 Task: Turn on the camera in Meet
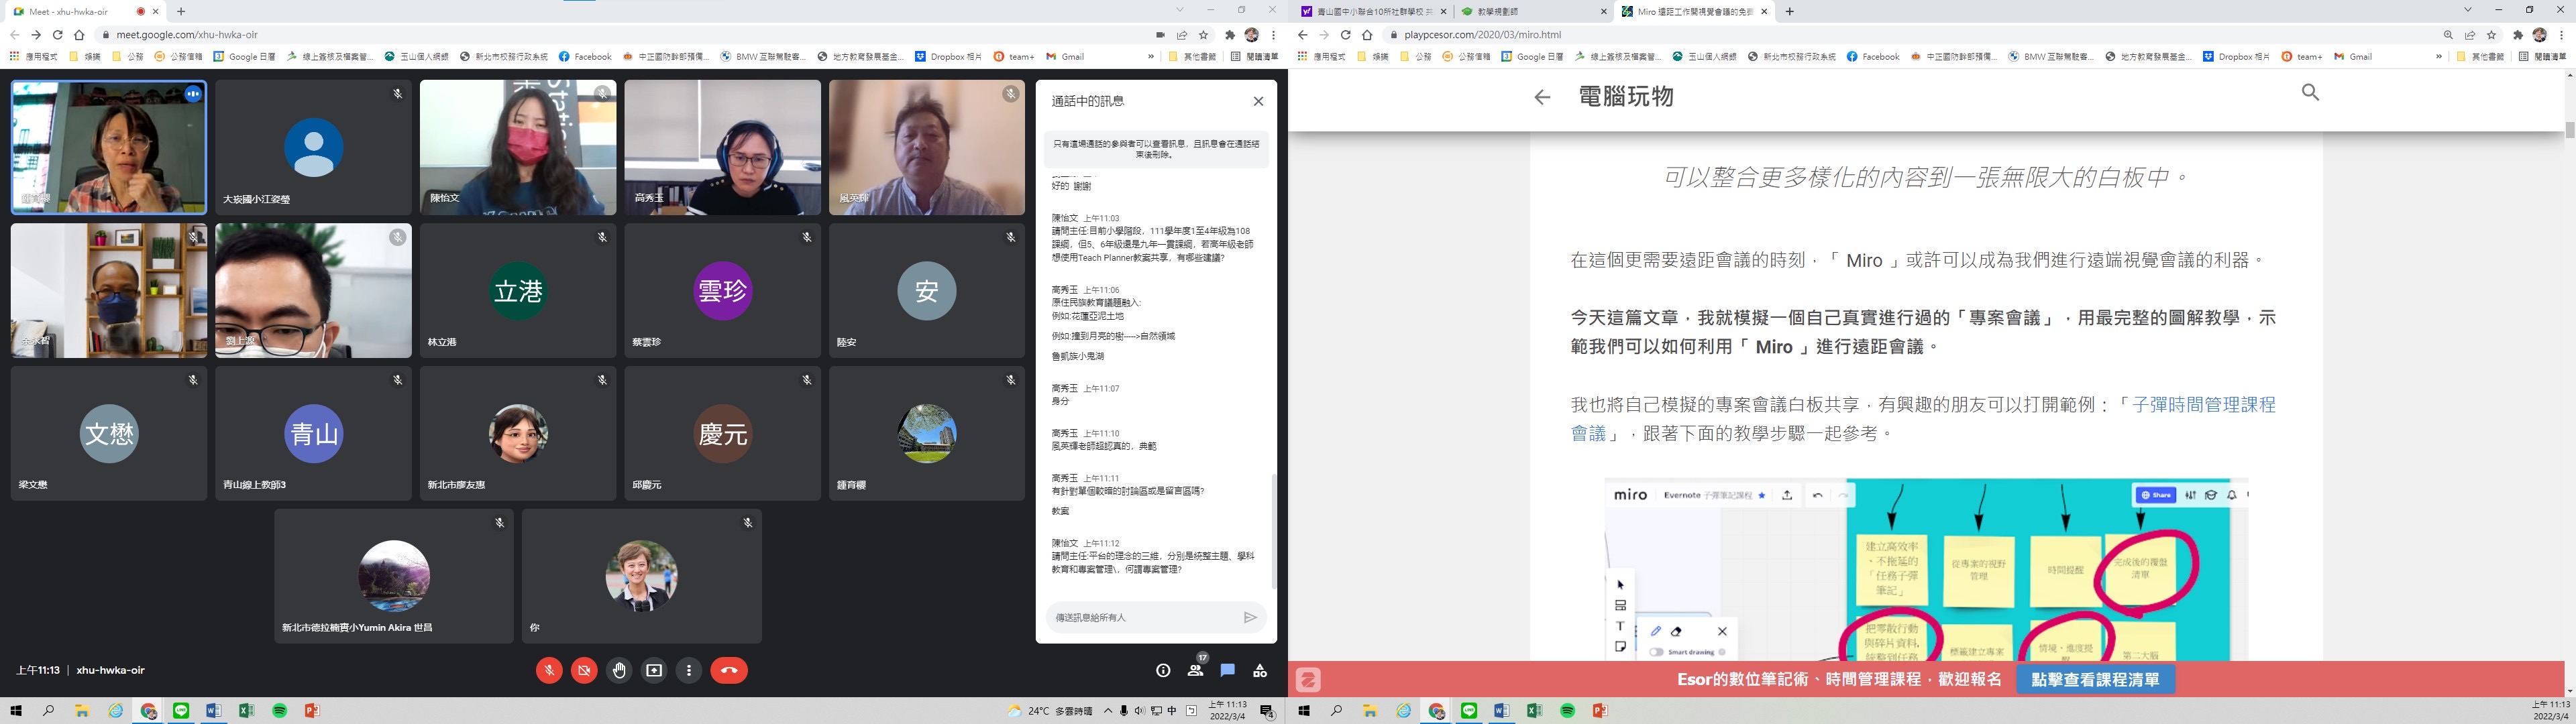click(584, 670)
